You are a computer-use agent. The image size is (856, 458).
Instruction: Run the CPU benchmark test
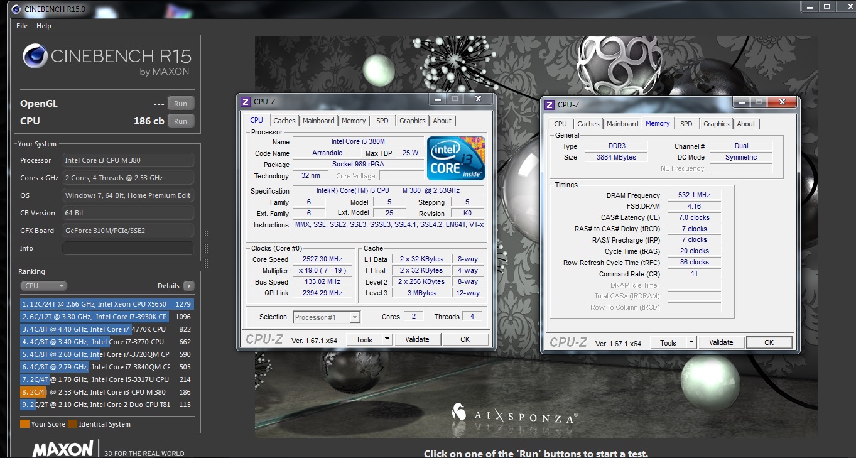pos(181,121)
